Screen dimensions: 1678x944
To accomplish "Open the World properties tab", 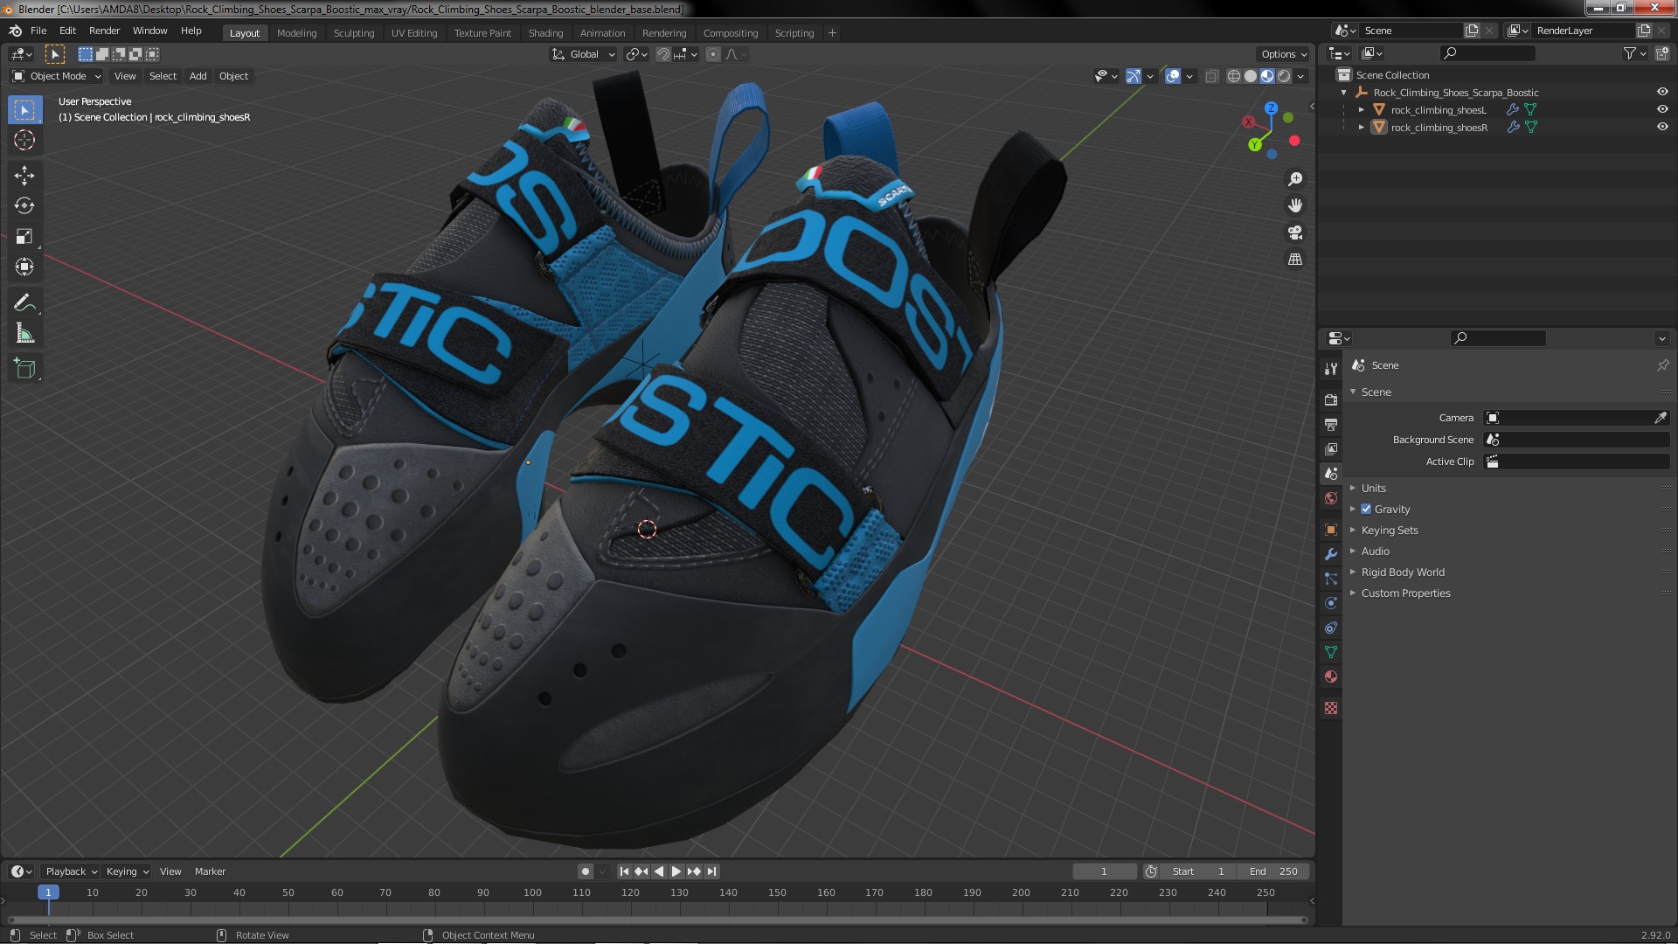I will click(1331, 498).
